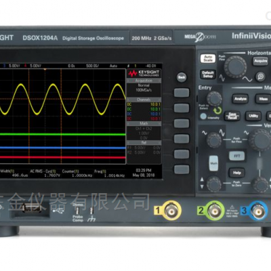The height and width of the screenshot is (271, 271).
Task: Tap the second softkey below Back
Action: 182,108
